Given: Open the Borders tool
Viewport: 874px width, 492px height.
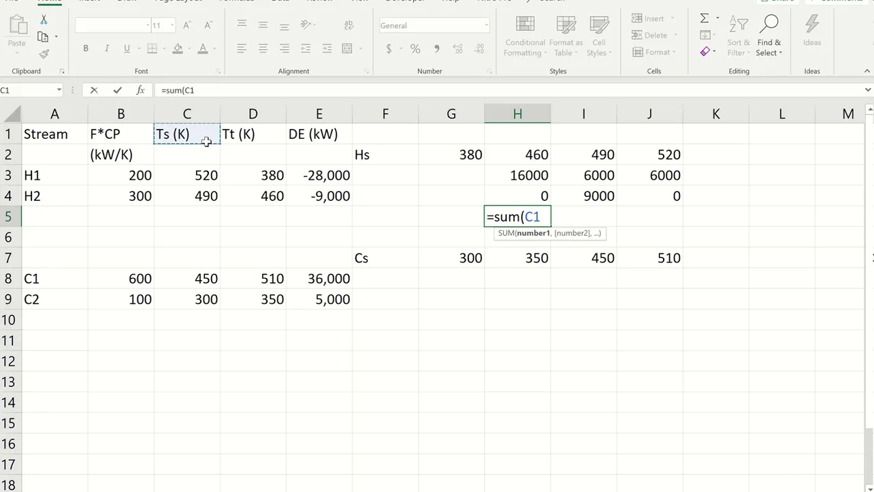Looking at the screenshot, I should [x=152, y=49].
